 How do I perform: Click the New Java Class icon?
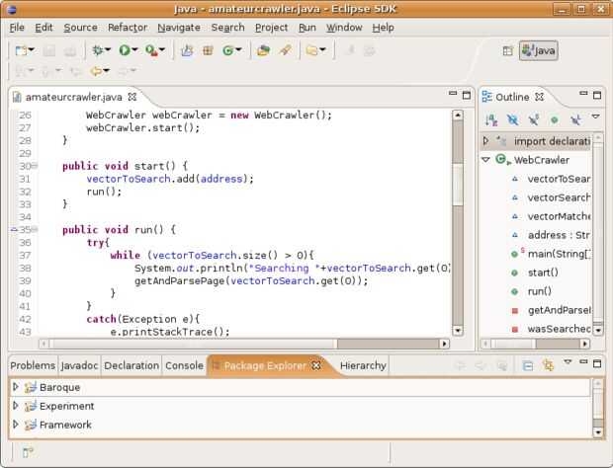tap(227, 50)
